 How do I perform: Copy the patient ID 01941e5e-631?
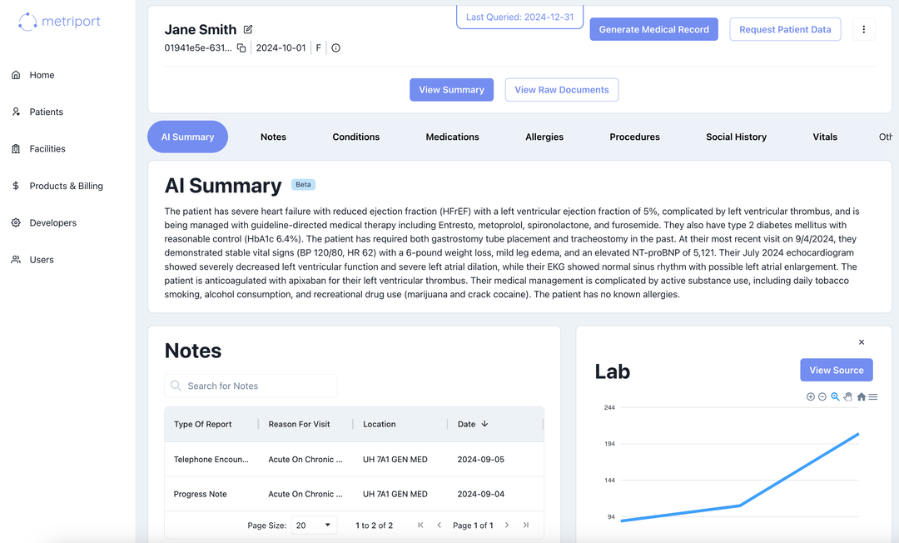tap(241, 48)
